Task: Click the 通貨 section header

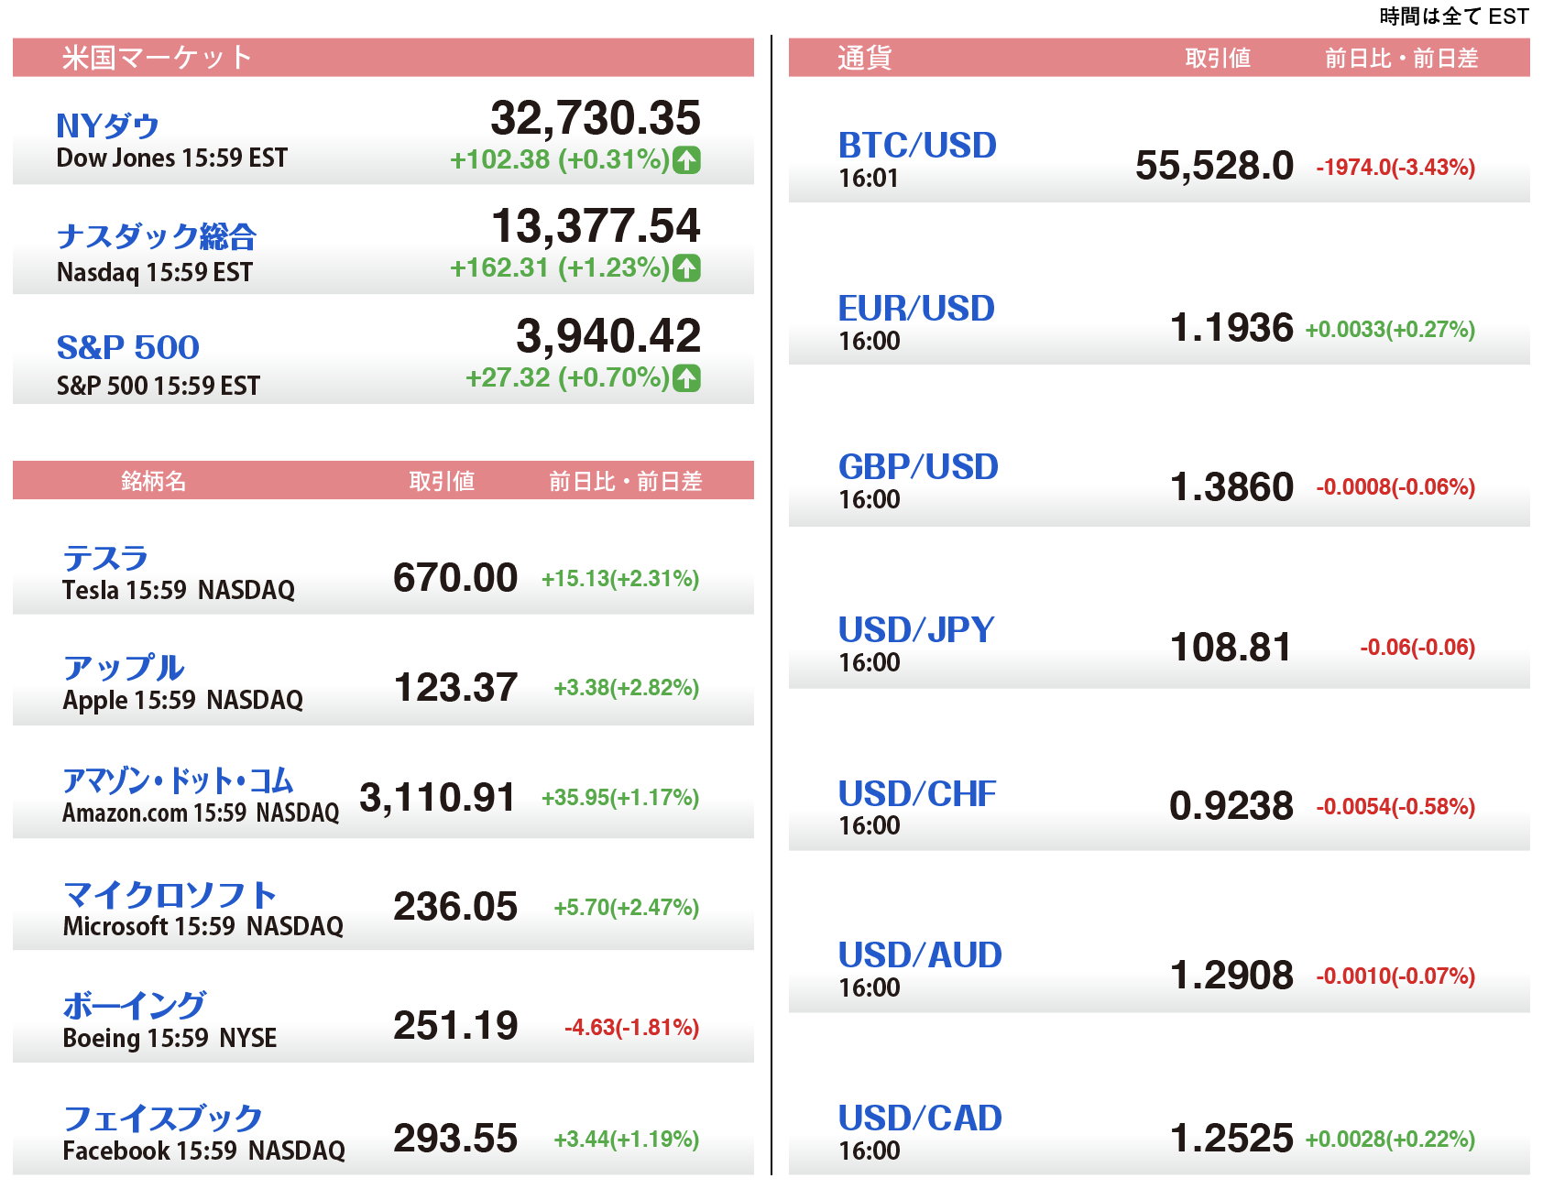Action: (864, 58)
